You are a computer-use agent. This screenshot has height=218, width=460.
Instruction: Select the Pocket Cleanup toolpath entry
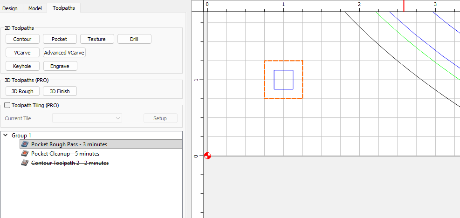tap(65, 154)
